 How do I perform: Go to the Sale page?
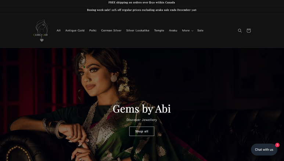click(200, 30)
